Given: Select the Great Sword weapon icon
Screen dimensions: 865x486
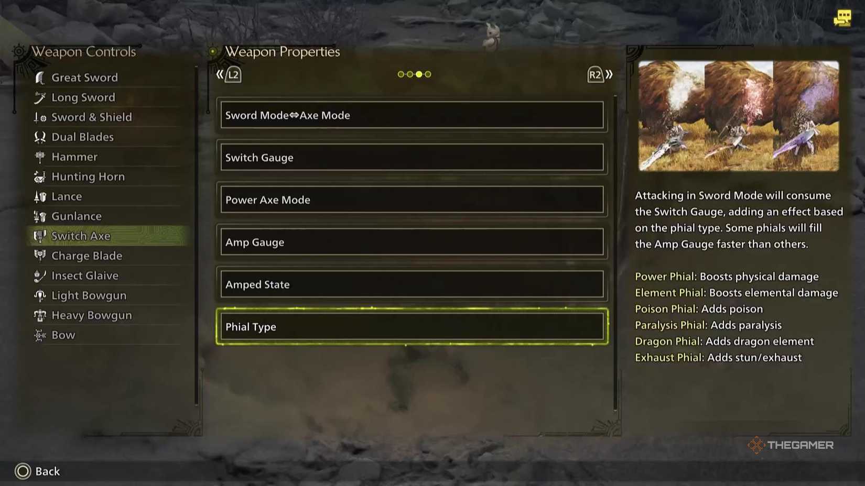Looking at the screenshot, I should pos(40,78).
